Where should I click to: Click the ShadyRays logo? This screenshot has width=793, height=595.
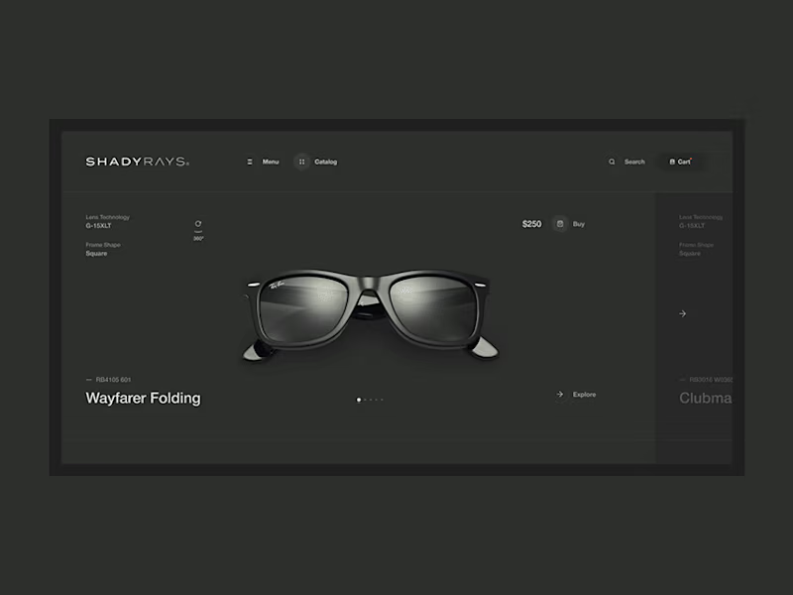(x=137, y=162)
